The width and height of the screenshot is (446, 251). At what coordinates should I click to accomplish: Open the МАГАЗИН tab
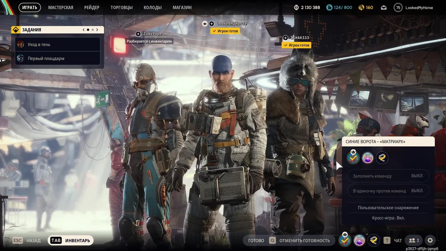182,7
